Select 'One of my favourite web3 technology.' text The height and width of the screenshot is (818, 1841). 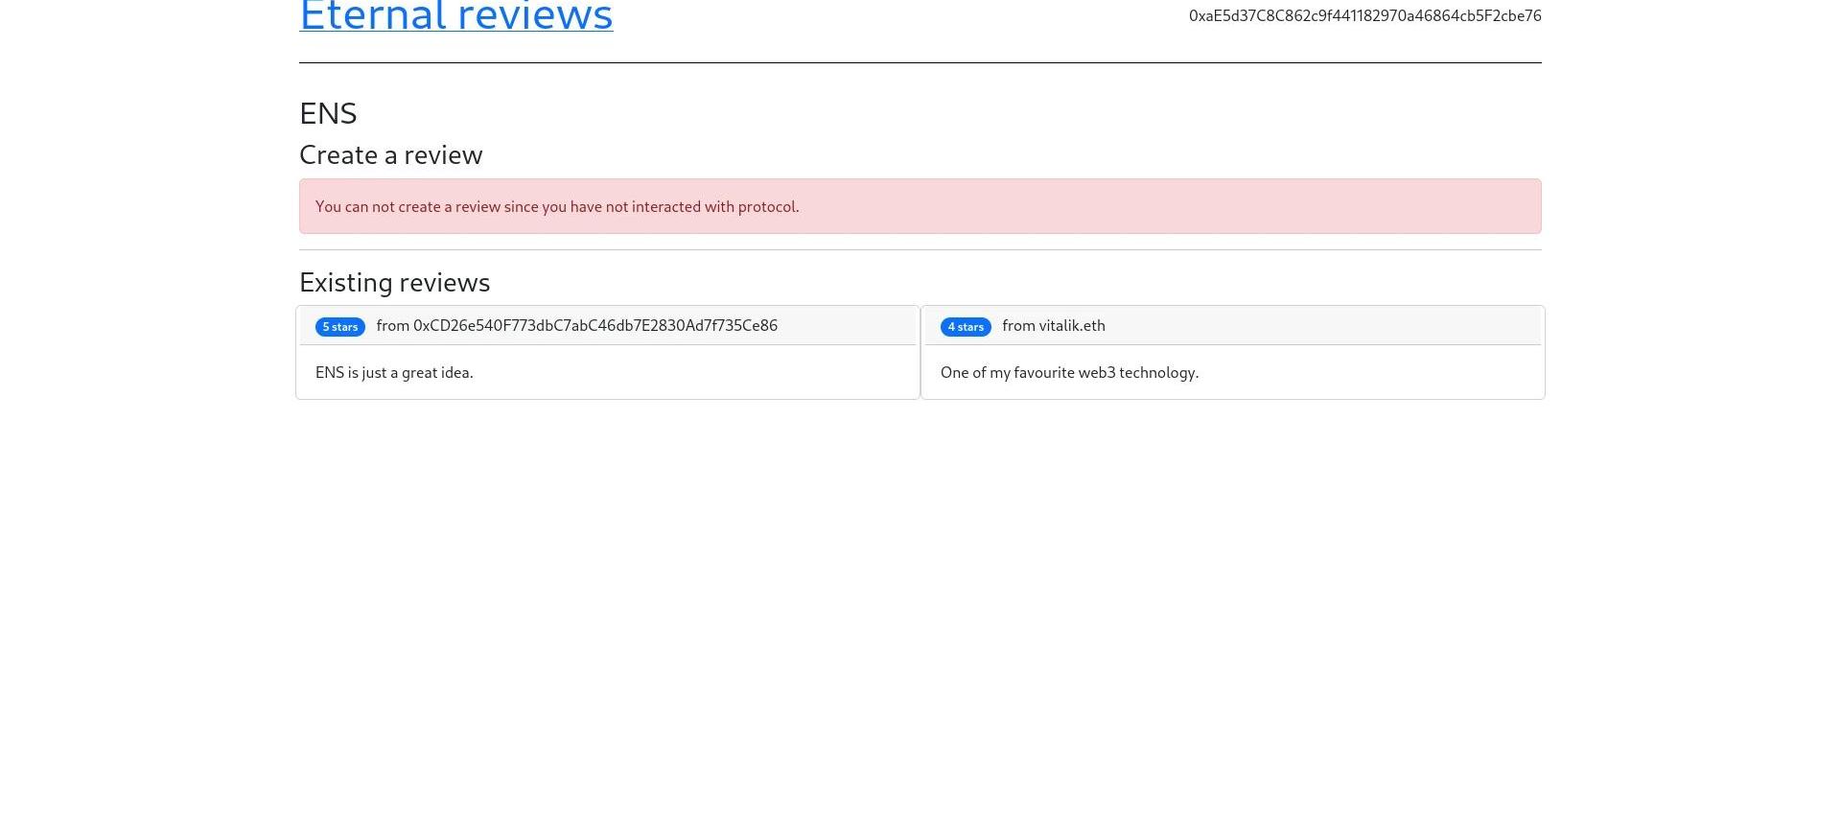pyautogui.click(x=1069, y=373)
